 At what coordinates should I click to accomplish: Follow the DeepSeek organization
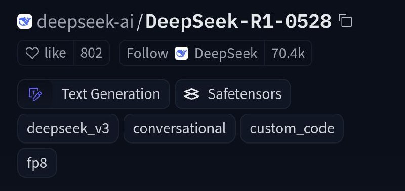click(x=192, y=53)
